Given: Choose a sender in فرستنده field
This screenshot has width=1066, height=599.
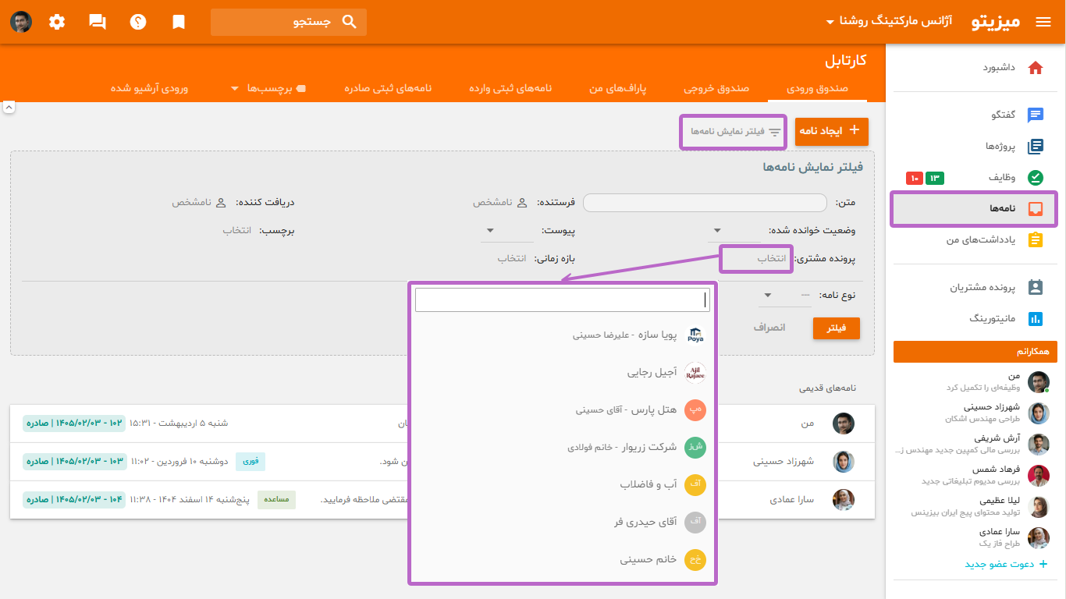Looking at the screenshot, I should (499, 203).
